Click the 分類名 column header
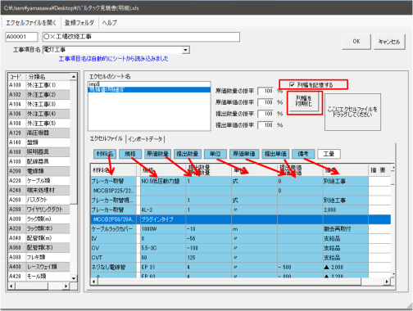This screenshot has width=413, height=311. click(48, 77)
